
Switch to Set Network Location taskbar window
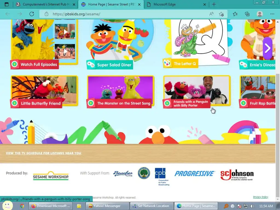pos(151,206)
